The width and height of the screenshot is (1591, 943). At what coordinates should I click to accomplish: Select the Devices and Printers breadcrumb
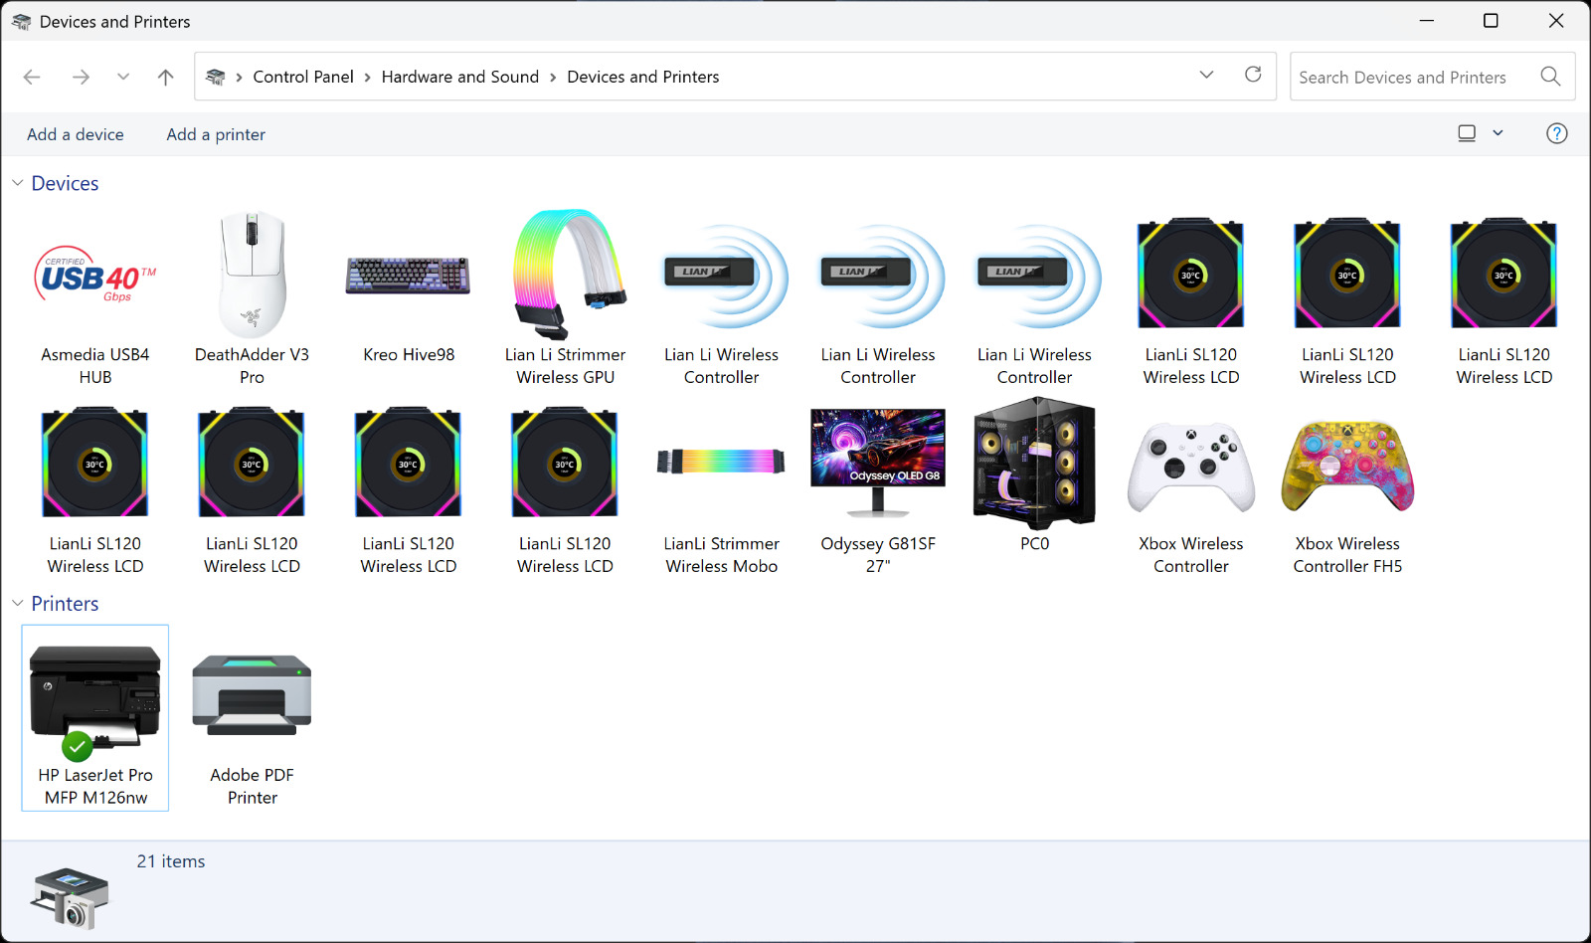click(x=643, y=77)
